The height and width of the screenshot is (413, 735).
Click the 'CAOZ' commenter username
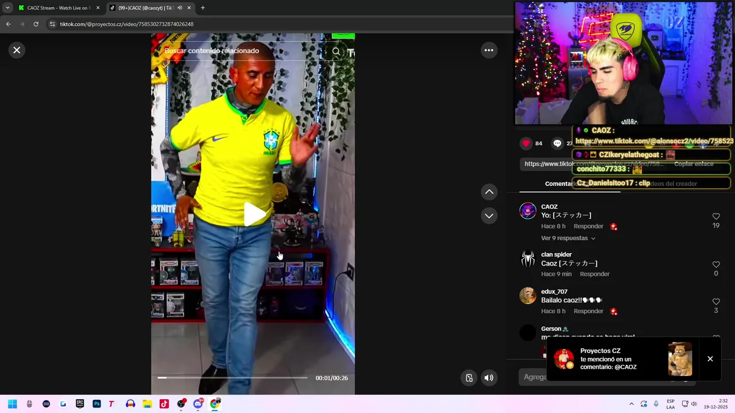pos(550,206)
